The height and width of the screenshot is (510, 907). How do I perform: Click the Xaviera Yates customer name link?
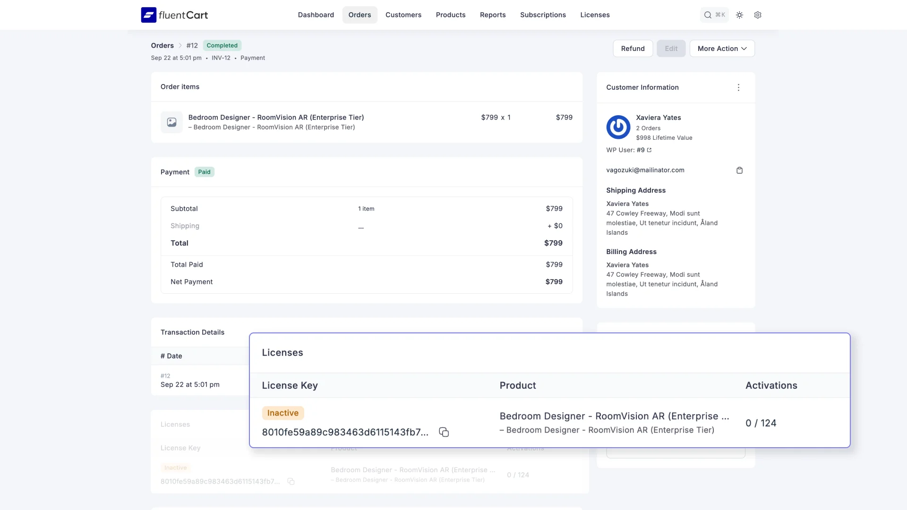pos(658,118)
